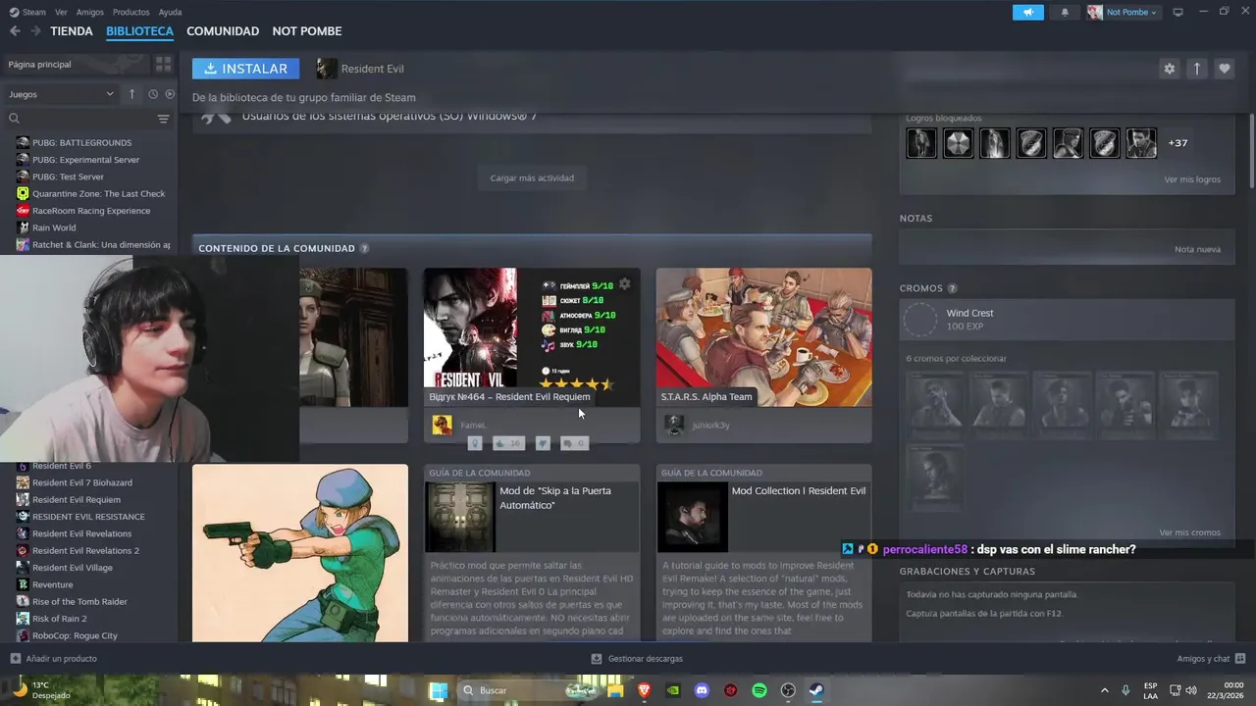The height and width of the screenshot is (706, 1256).
Task: Open OBS Studio from the taskbar
Action: click(x=788, y=690)
